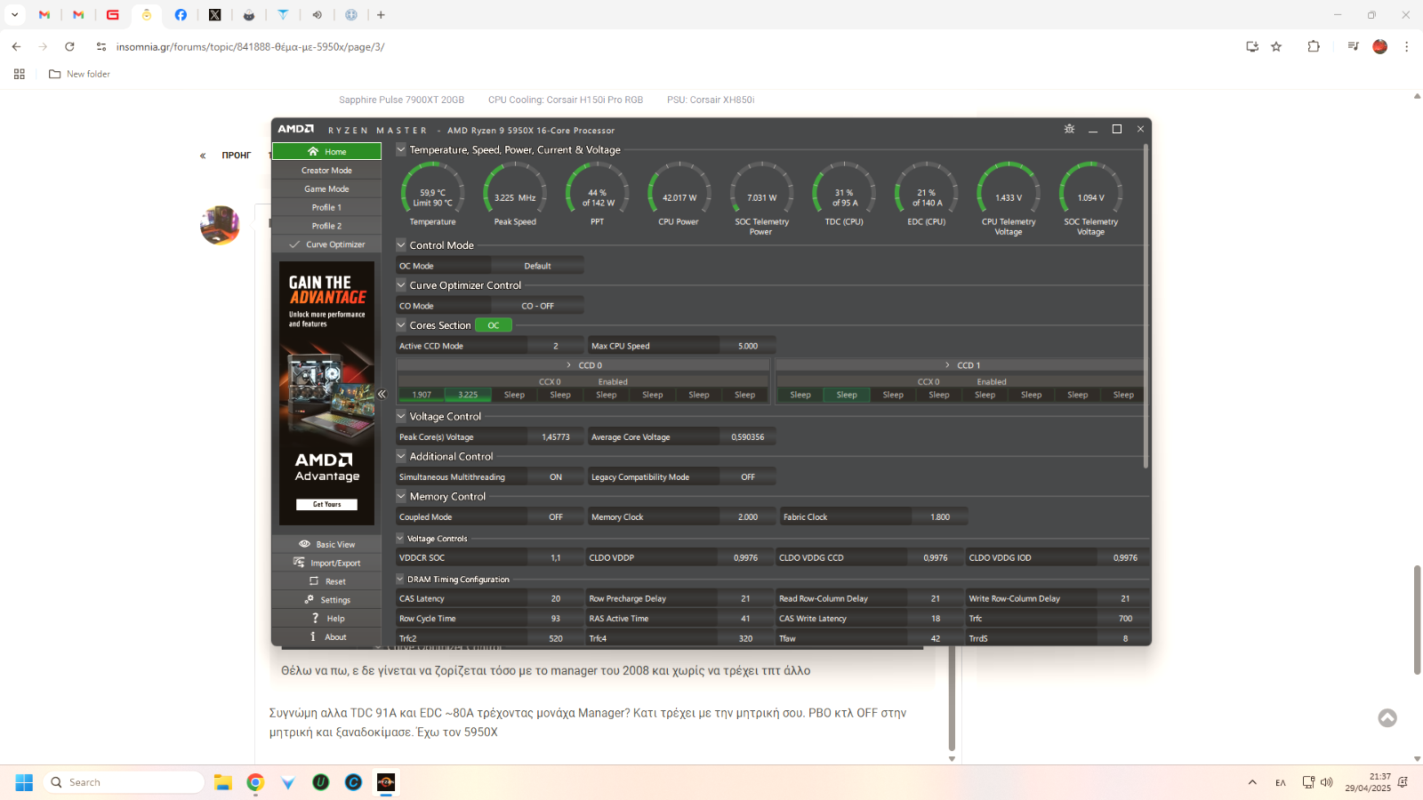Open the bug report icon in Ryzen Master title bar
The height and width of the screenshot is (800, 1423).
[1069, 129]
